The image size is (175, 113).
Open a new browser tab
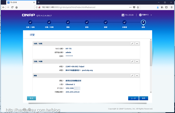[39, 2]
